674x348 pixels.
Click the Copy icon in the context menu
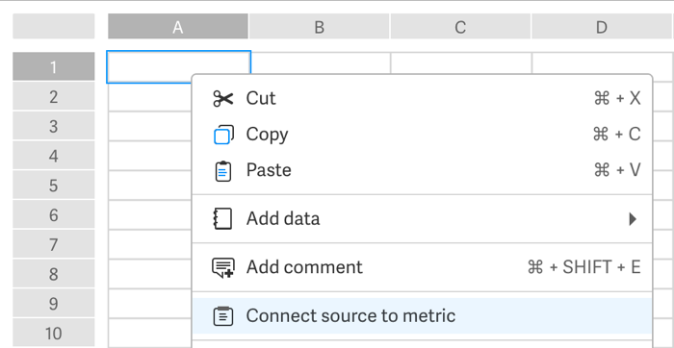pos(223,135)
